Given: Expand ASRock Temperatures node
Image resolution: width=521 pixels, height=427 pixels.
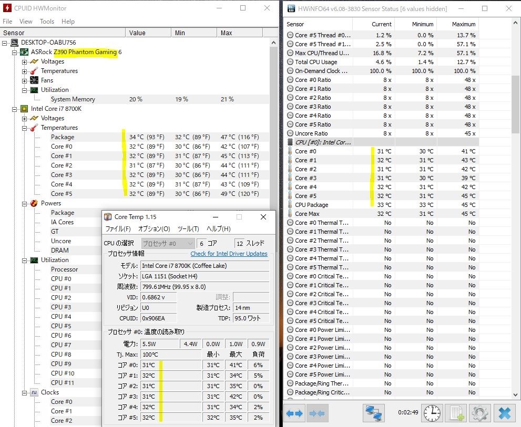Looking at the screenshot, I should (x=24, y=71).
